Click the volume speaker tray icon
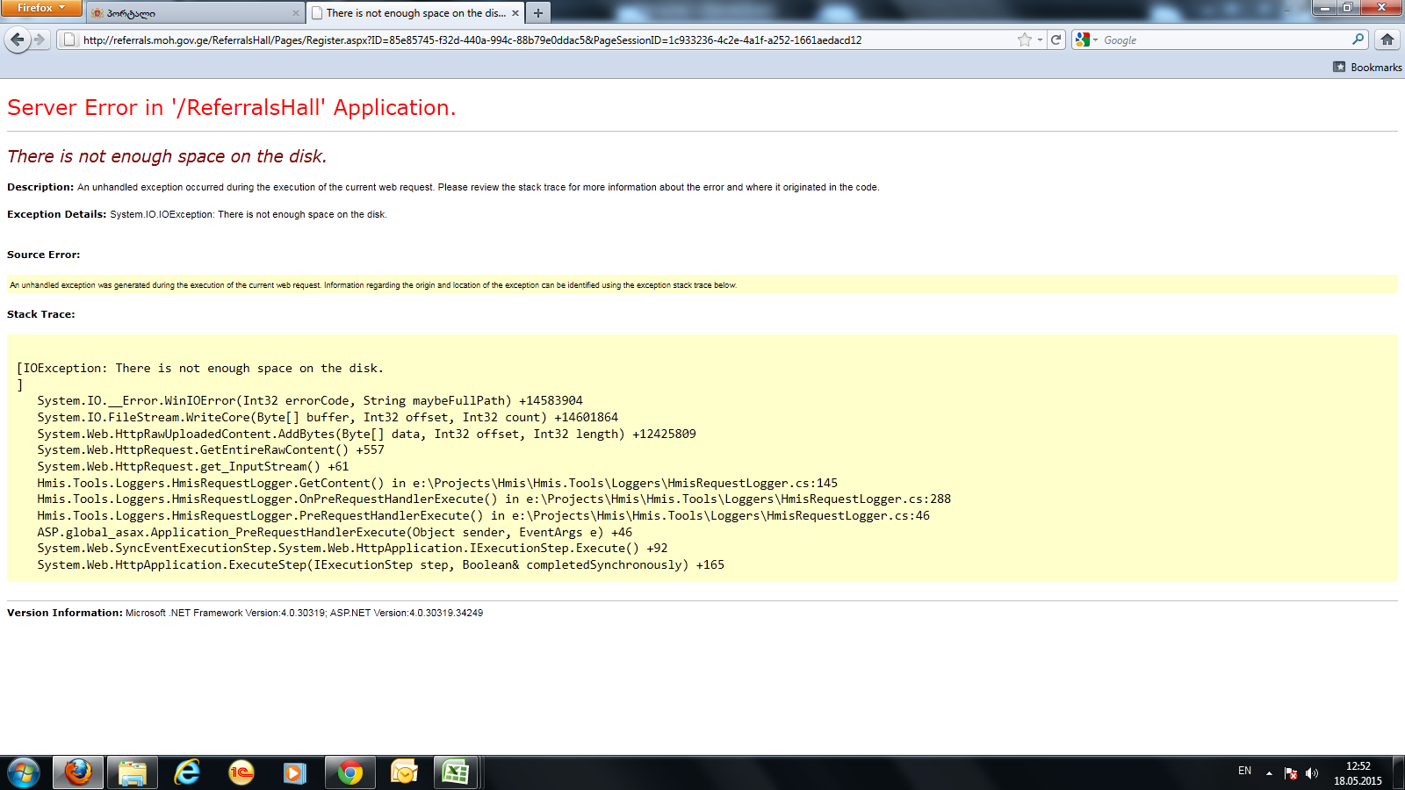The width and height of the screenshot is (1405, 790). (1312, 772)
